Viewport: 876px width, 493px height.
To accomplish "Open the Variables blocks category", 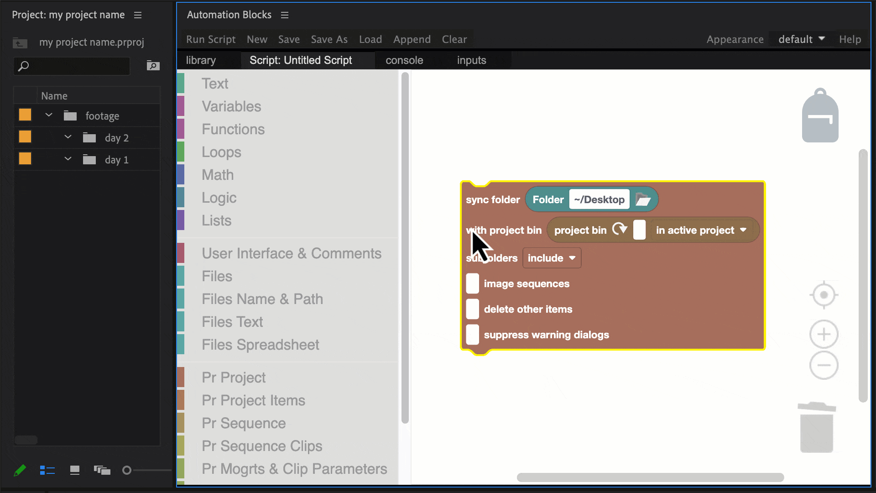I will 231,106.
